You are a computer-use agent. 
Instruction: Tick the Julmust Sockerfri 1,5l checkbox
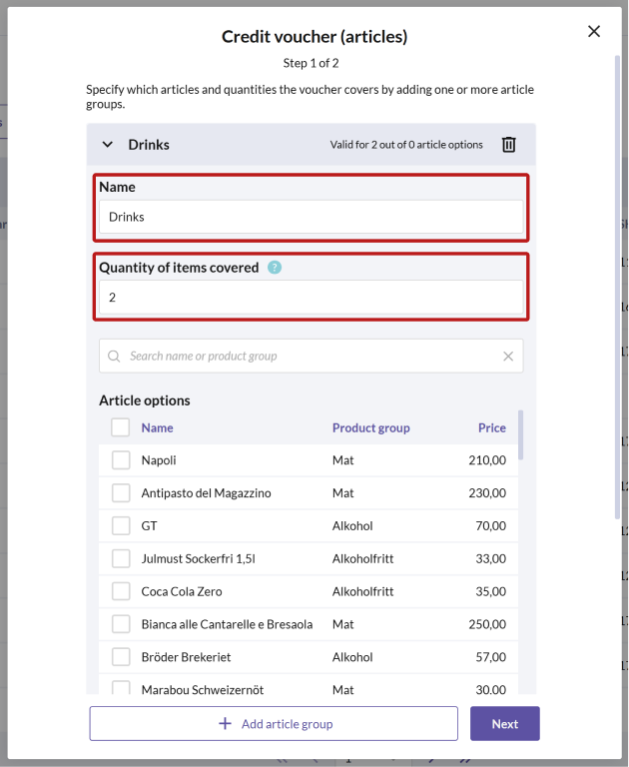pyautogui.click(x=121, y=558)
